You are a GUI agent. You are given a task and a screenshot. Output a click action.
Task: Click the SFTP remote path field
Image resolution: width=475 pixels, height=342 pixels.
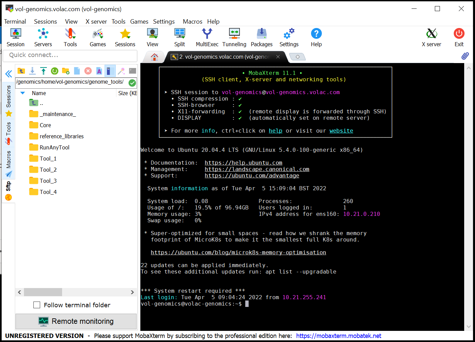pos(72,82)
